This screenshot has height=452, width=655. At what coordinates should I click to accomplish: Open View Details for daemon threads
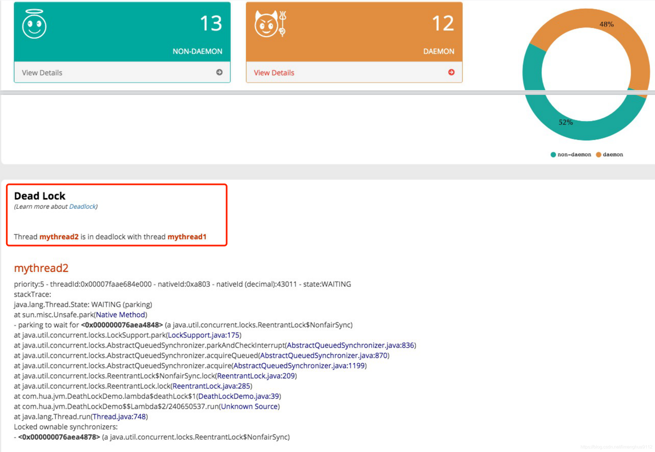tap(274, 73)
